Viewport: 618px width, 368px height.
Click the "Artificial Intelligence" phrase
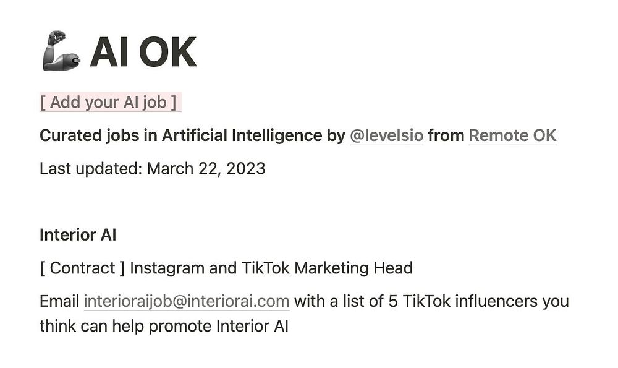pos(242,135)
